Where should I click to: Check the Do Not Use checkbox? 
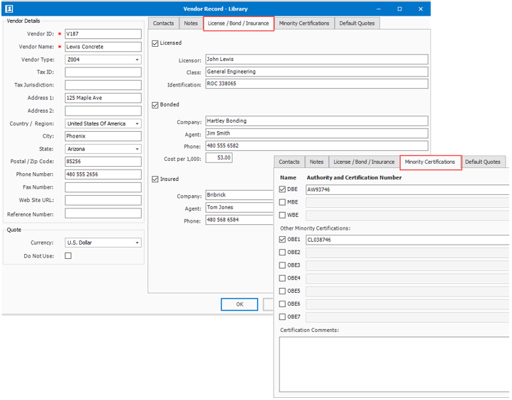(68, 256)
